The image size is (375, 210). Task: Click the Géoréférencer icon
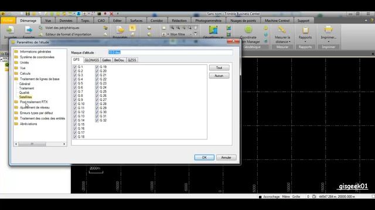tap(213, 30)
